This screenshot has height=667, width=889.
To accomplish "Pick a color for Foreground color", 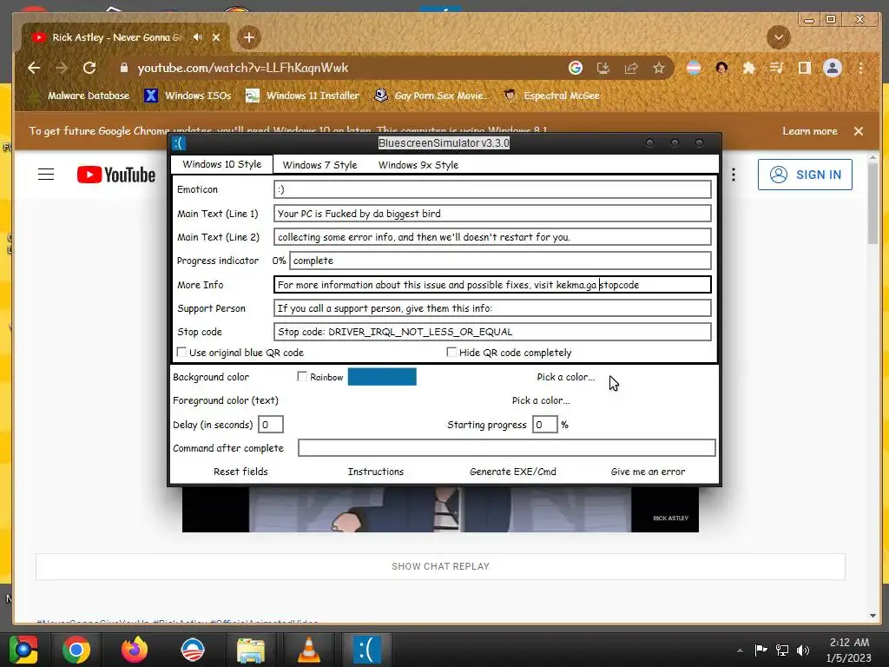I will [x=541, y=400].
